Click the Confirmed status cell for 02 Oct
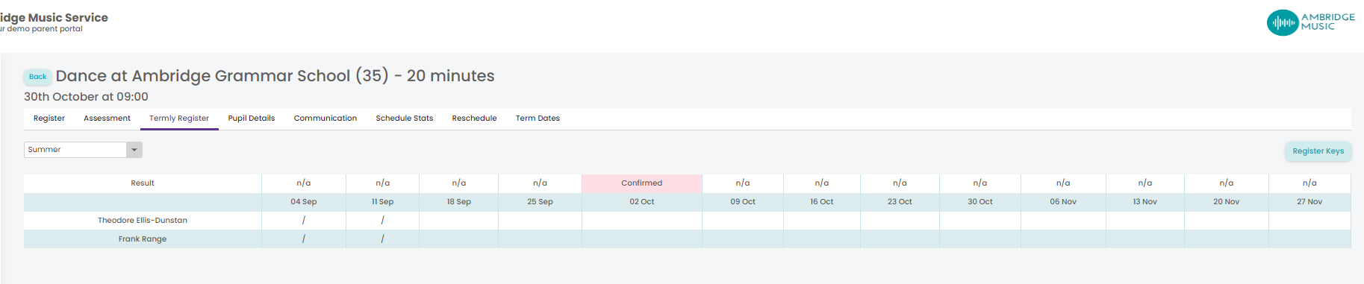Image resolution: width=1364 pixels, height=284 pixels. click(x=642, y=183)
